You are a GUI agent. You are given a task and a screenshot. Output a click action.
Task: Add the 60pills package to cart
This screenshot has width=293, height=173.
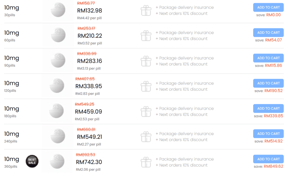[268, 33]
